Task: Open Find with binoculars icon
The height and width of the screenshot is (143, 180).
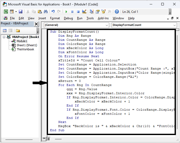Action: (45, 12)
